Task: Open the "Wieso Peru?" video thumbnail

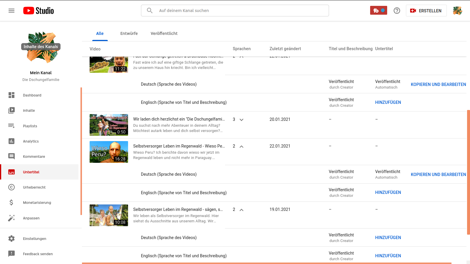Action: pyautogui.click(x=109, y=152)
